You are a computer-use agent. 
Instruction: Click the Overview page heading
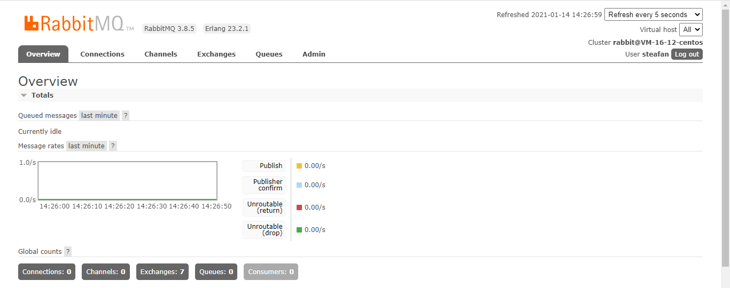(x=48, y=82)
